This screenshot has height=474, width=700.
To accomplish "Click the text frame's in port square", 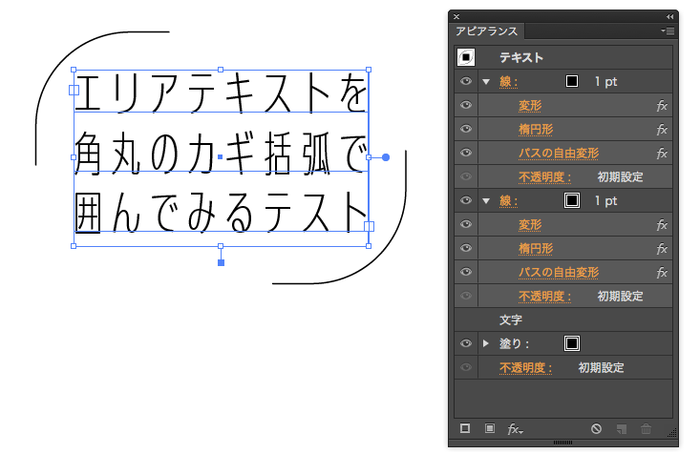I will coord(74,90).
